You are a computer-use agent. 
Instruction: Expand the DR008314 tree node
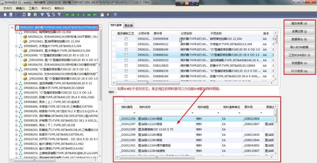16,88
